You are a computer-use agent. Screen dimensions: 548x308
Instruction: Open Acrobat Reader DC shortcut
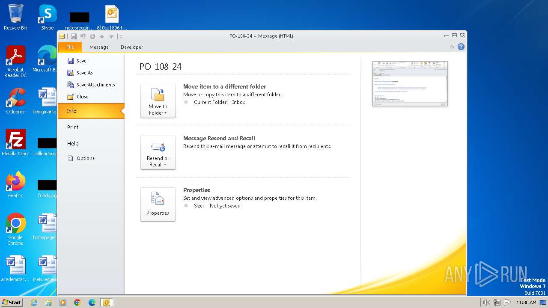(x=15, y=61)
